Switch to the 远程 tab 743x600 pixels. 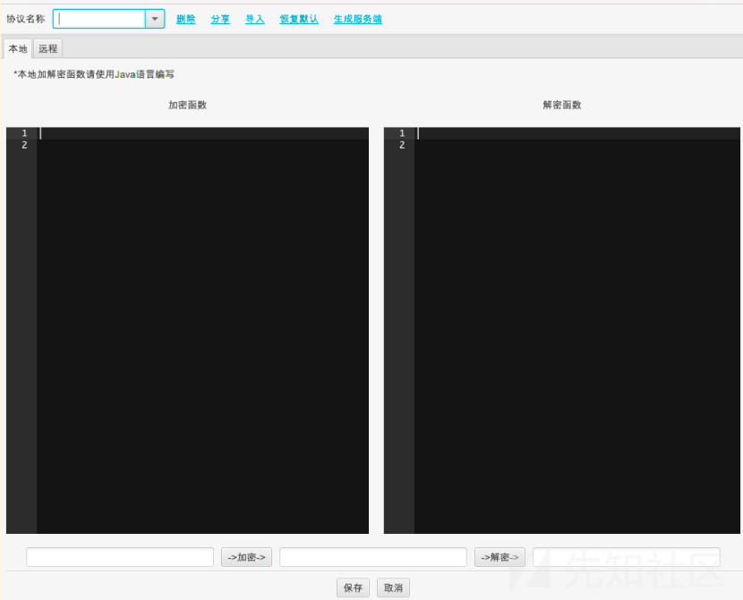point(47,49)
